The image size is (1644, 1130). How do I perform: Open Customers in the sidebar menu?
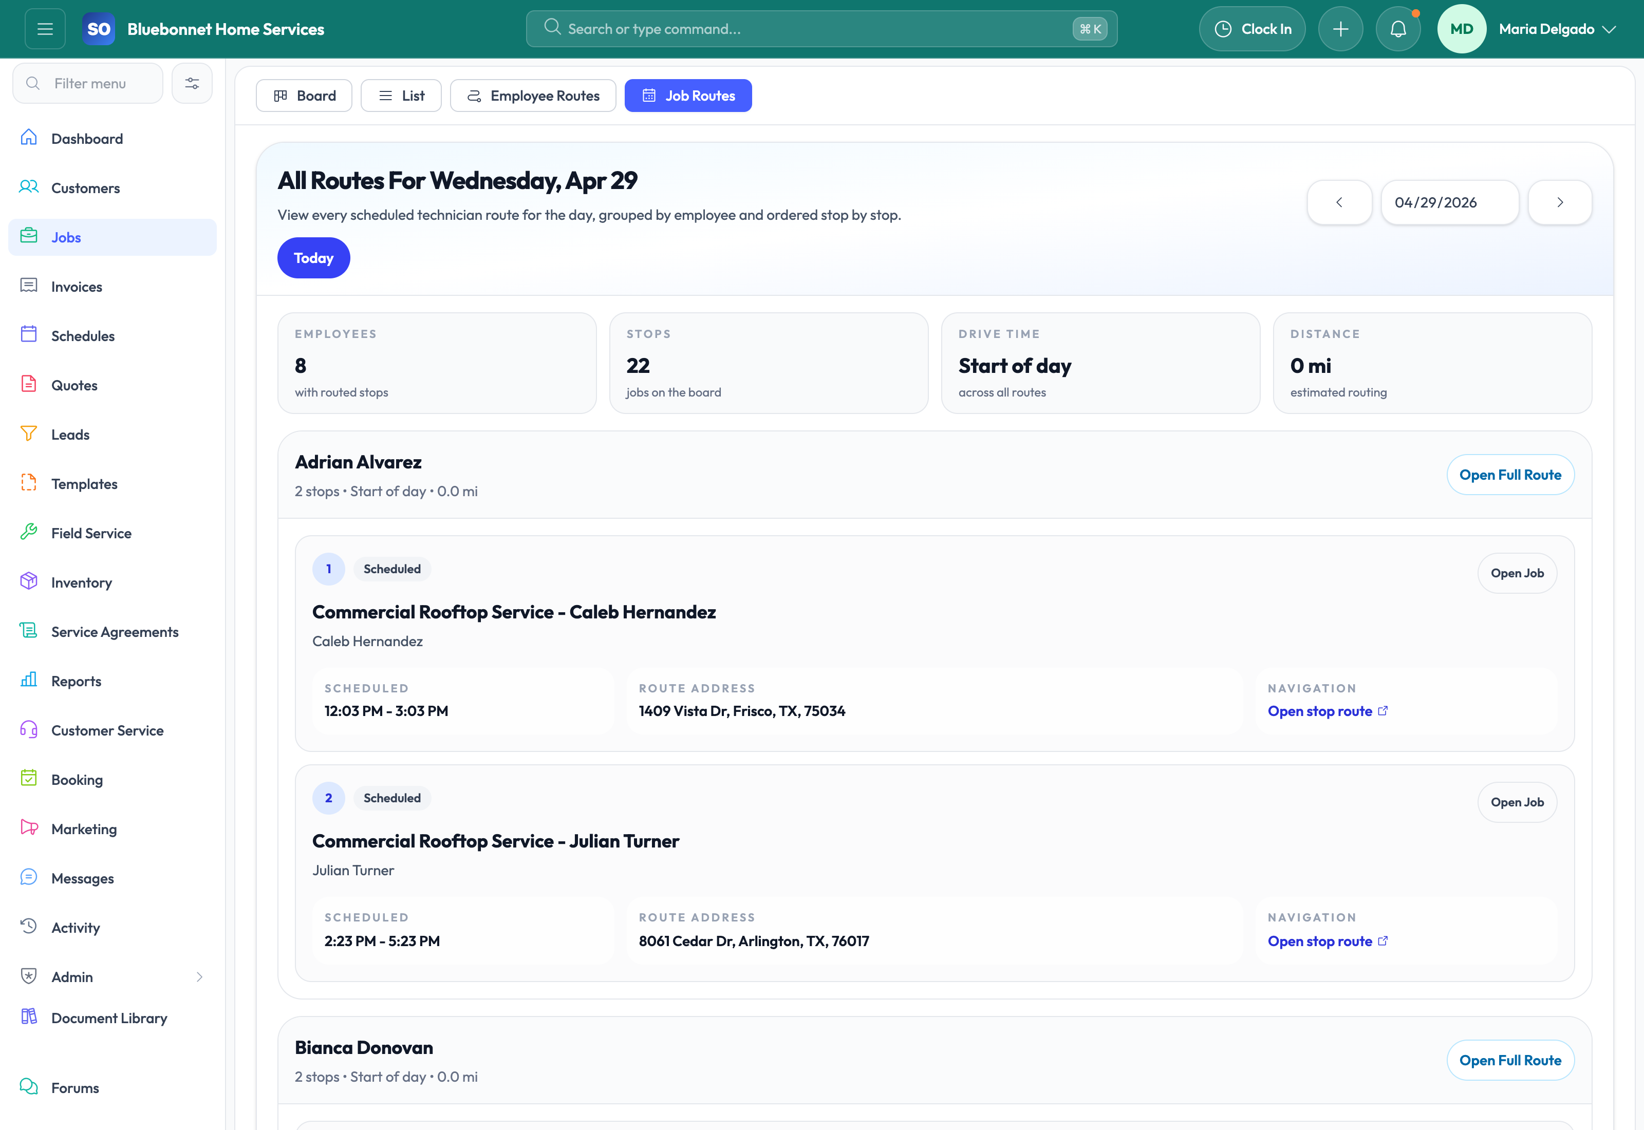coord(113,187)
